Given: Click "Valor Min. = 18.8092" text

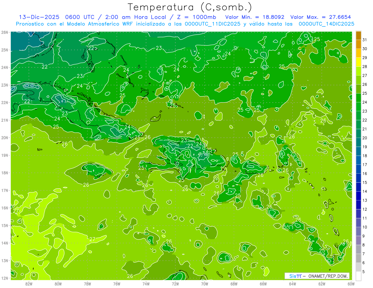Looking at the screenshot, I should 255,17.
